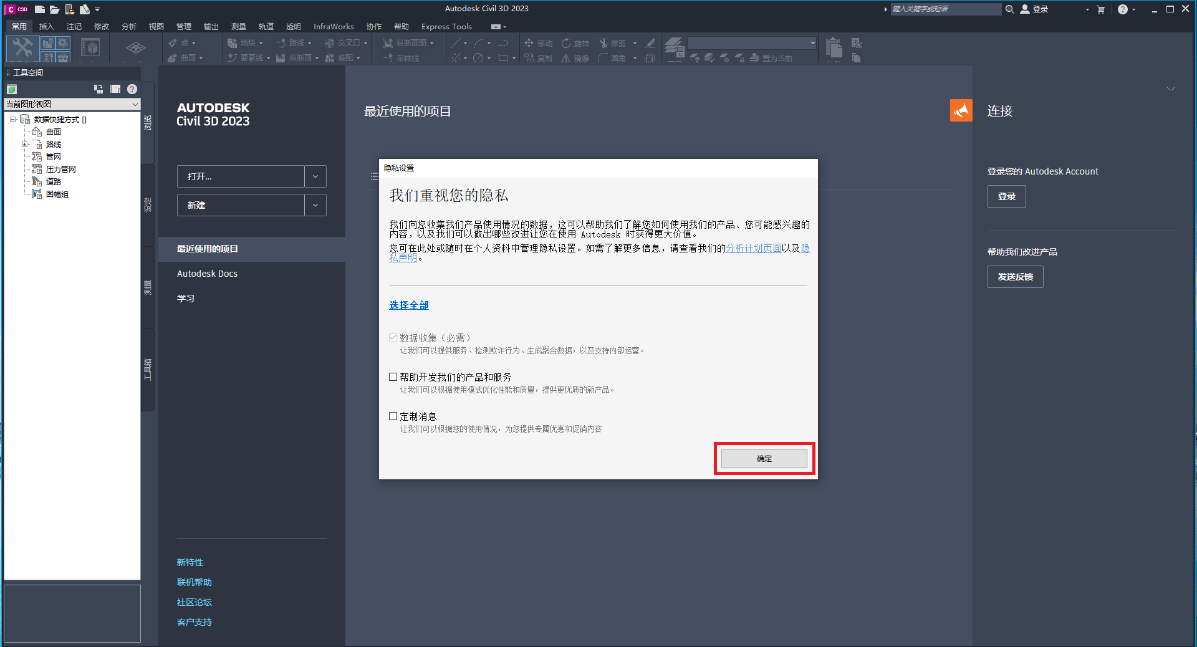Click the New drawing quick access icon
This screenshot has width=1197, height=647.
tap(39, 9)
